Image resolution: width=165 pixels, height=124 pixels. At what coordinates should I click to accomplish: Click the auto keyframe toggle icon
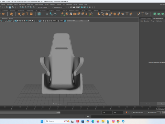point(126,113)
